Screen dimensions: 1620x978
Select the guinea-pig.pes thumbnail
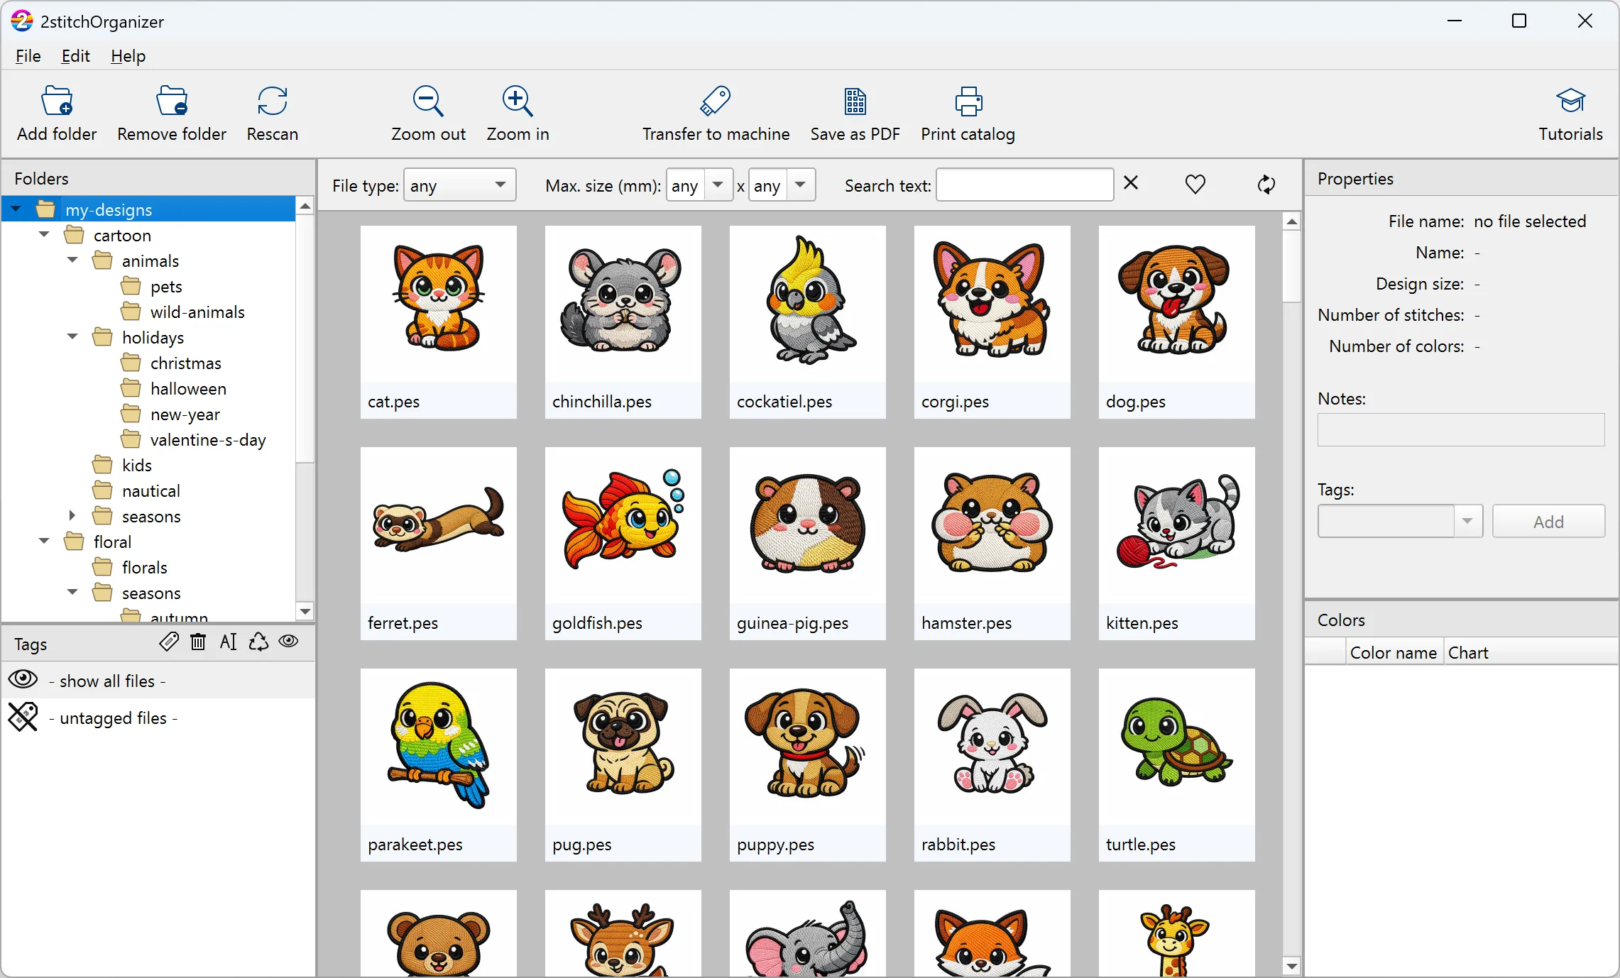tap(808, 544)
